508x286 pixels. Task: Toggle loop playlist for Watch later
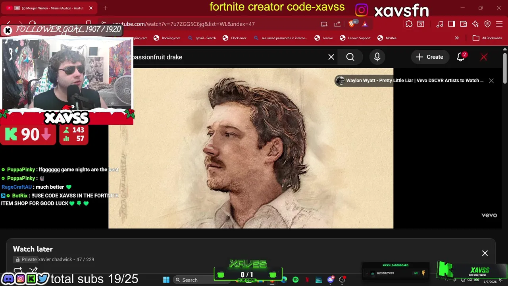click(17, 271)
